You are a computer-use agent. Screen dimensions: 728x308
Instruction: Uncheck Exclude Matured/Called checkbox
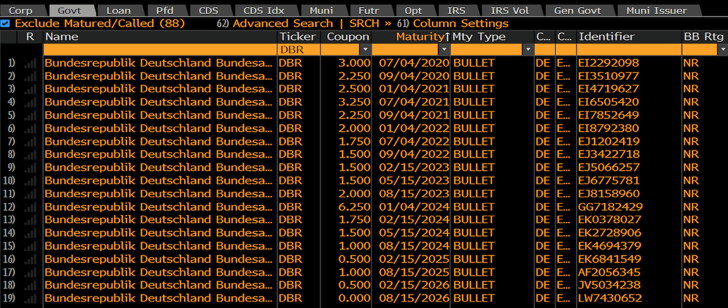click(x=4, y=23)
